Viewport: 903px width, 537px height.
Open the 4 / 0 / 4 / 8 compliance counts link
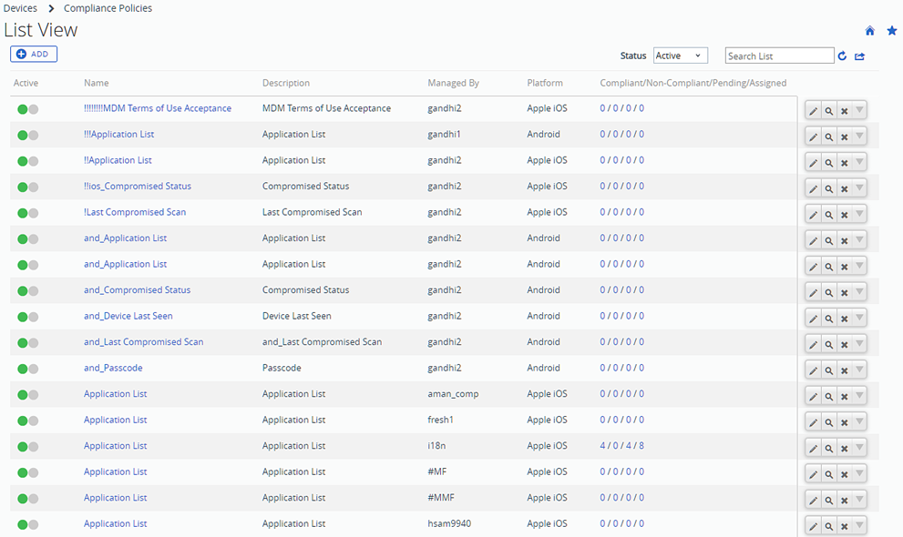click(x=622, y=446)
